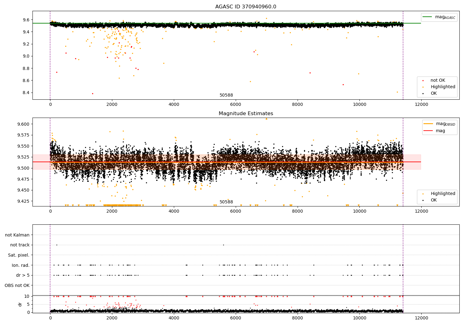Click the '10000' x-tick under the Magnitude Estimates plot
The height and width of the screenshot is (325, 464).
359,211
